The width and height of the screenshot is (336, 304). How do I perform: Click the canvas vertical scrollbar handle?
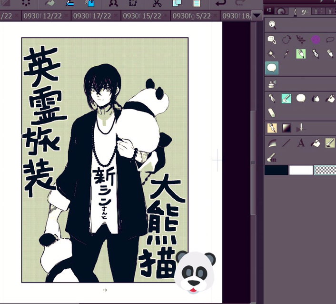click(253, 162)
